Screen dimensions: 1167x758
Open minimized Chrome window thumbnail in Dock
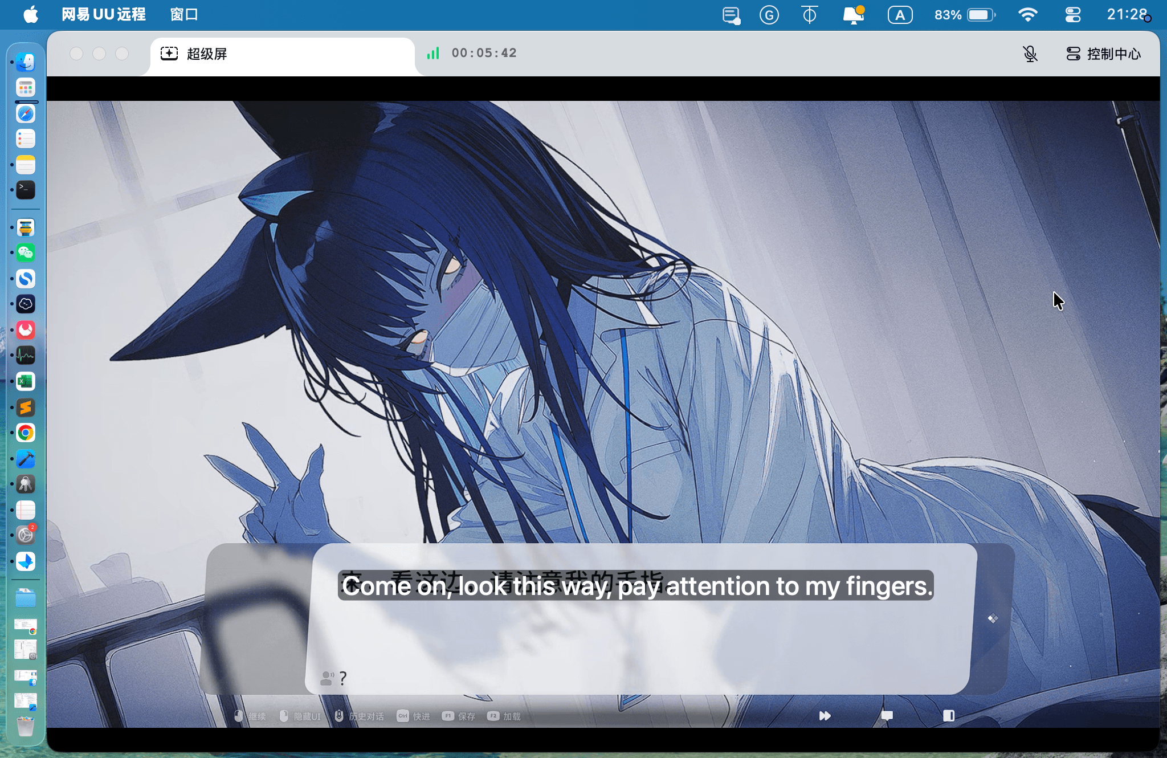pos(26,626)
